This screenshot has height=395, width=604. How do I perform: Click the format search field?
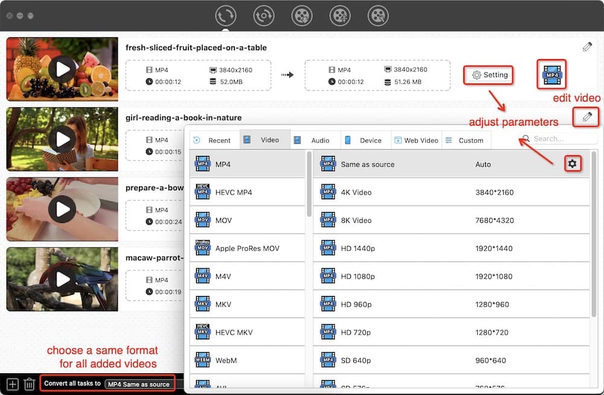click(x=556, y=139)
